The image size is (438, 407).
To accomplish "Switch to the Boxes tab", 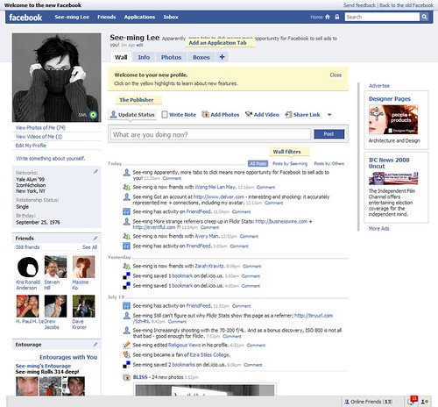I will [x=201, y=57].
